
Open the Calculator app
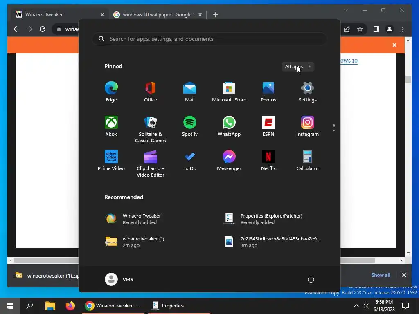point(308,161)
